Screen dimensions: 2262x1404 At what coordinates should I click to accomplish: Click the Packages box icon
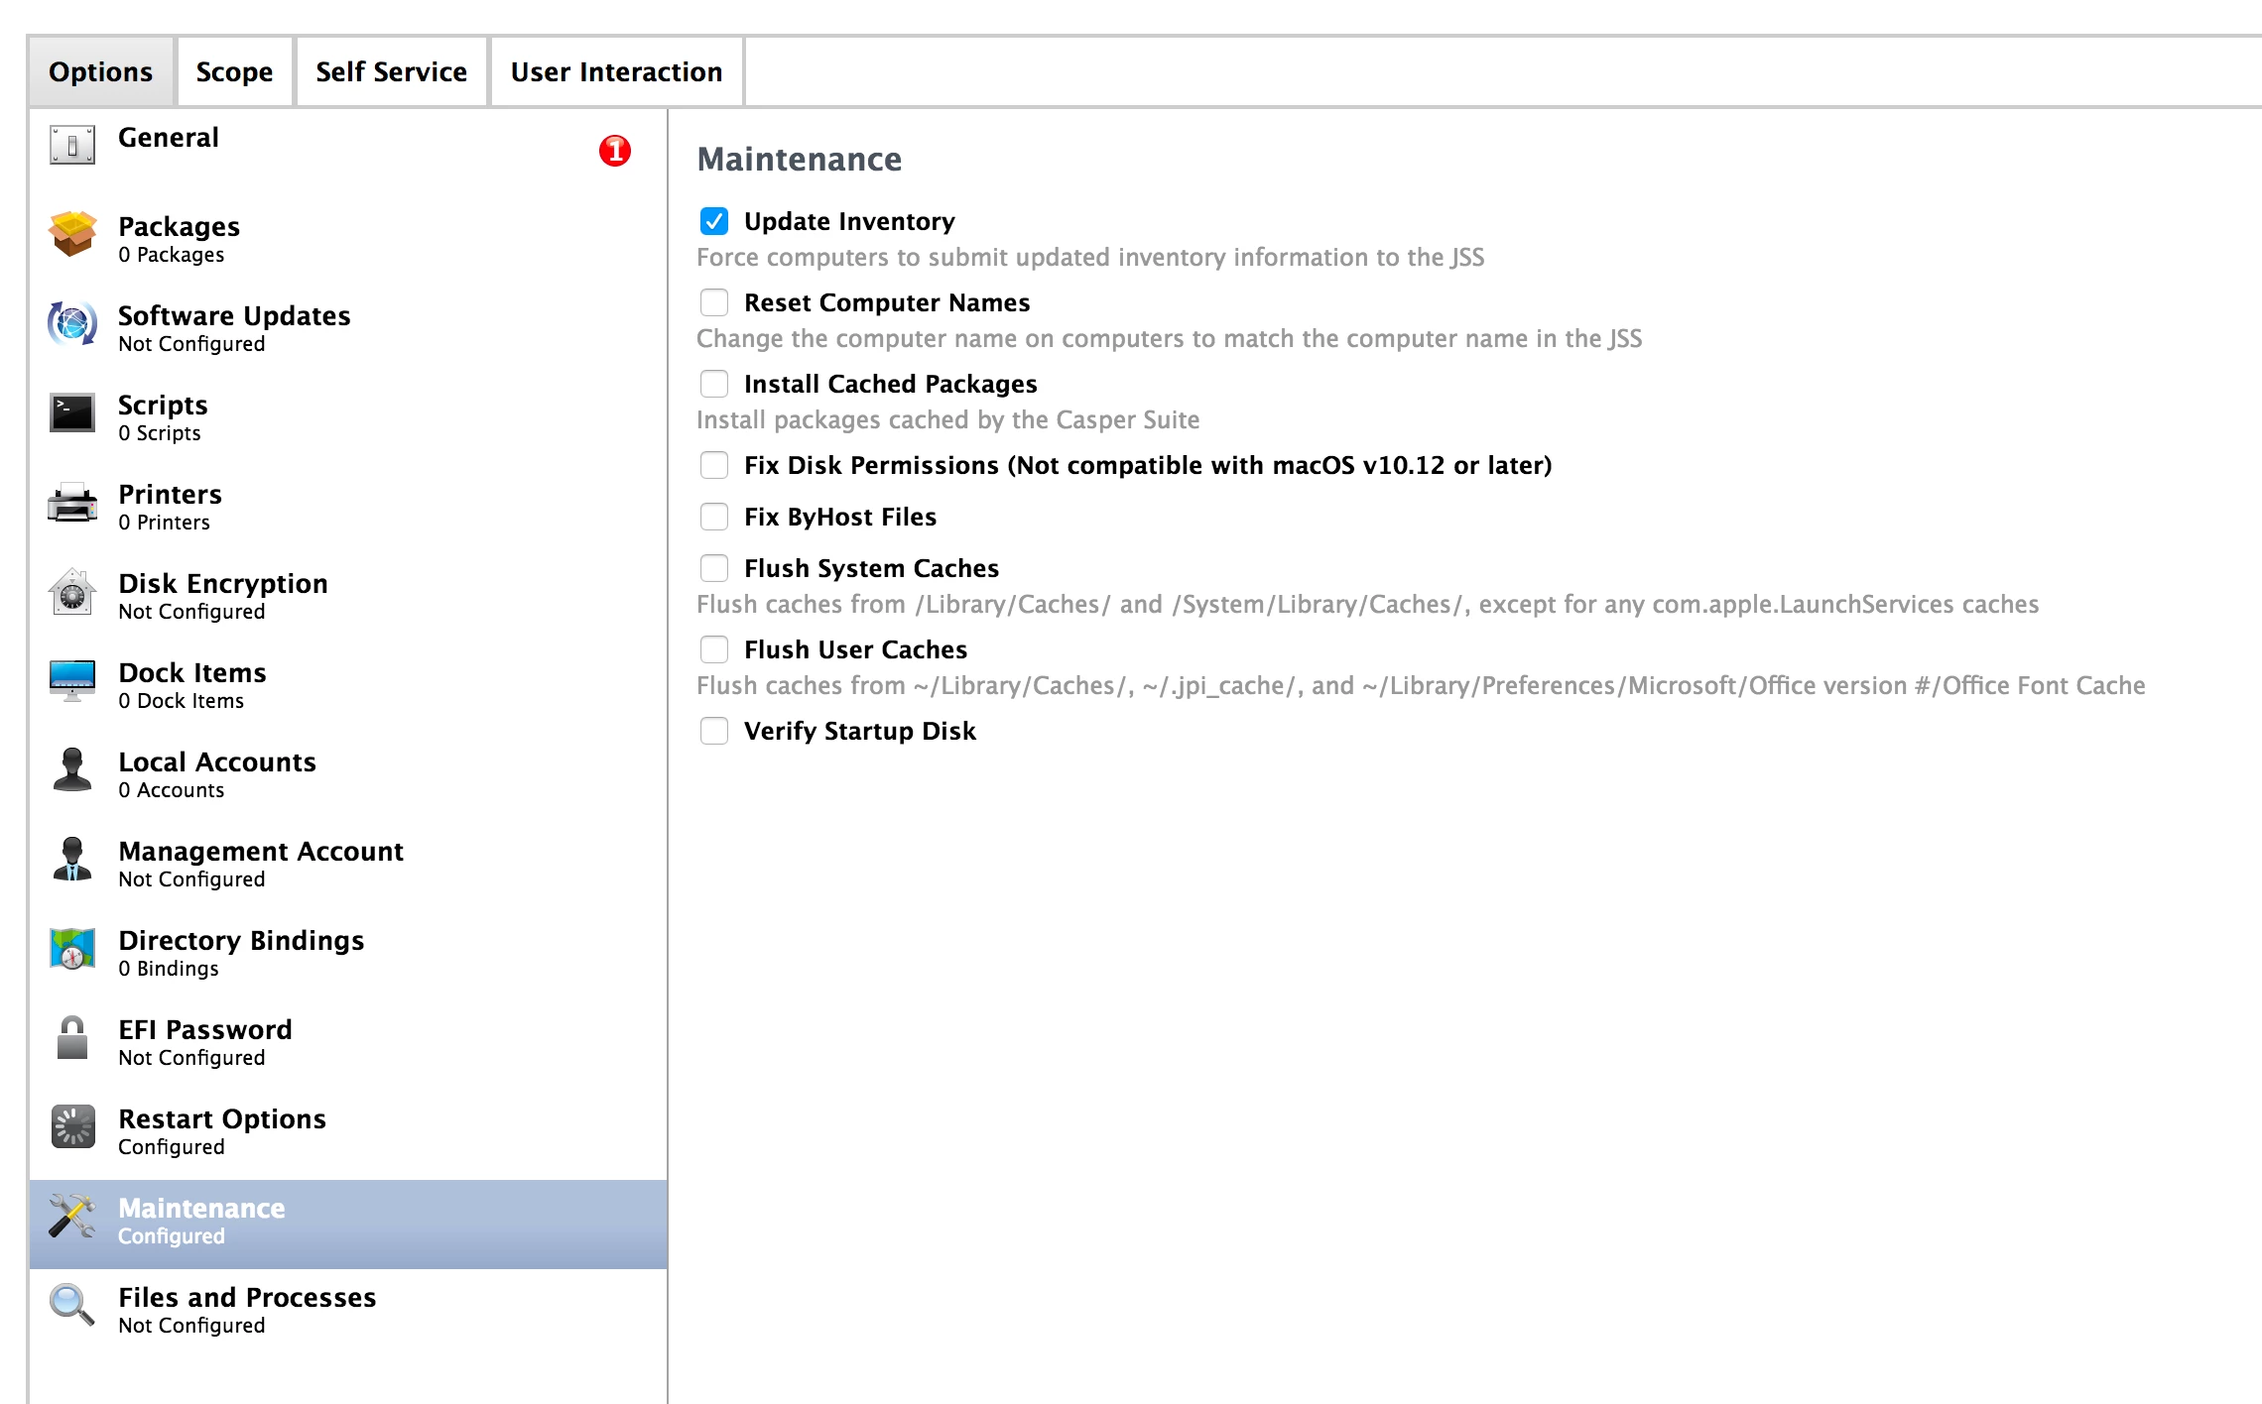click(x=72, y=234)
